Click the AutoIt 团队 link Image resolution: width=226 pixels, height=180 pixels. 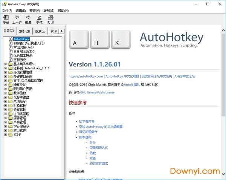(132, 84)
